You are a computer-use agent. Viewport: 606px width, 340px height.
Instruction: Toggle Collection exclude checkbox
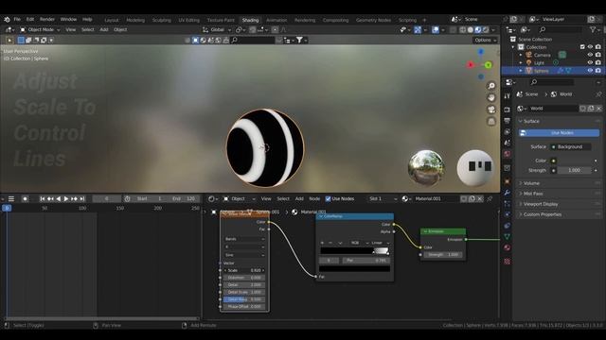click(x=582, y=47)
